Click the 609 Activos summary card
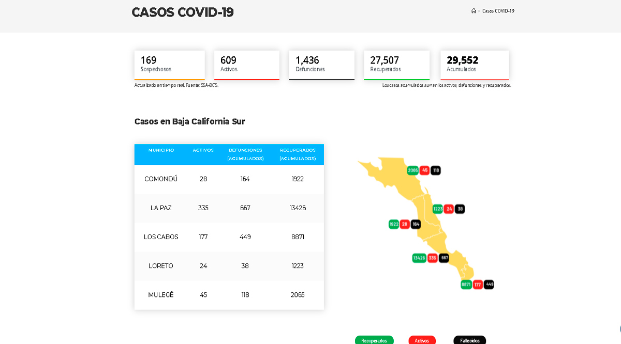Image resolution: width=621 pixels, height=344 pixels. click(247, 65)
